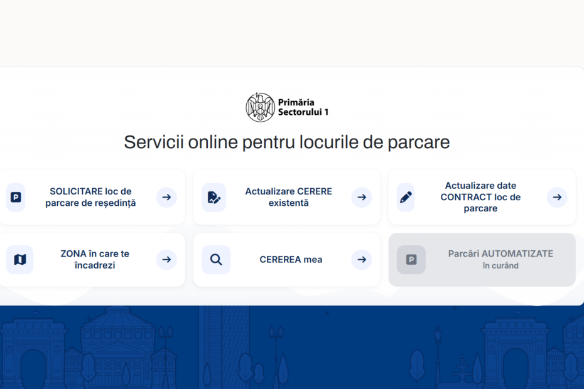Click the 'Parcări AUTOMATIZATE în curând' label
Screen dimensions: 584x389
coord(500,259)
